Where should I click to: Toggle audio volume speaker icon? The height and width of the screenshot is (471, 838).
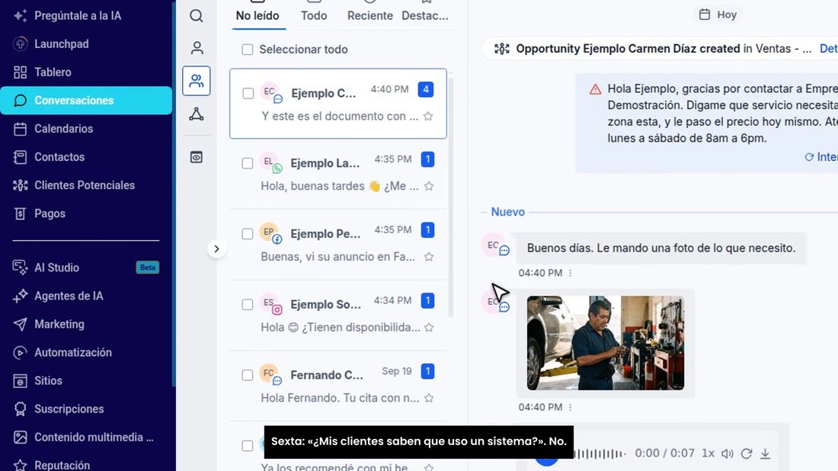[727, 454]
